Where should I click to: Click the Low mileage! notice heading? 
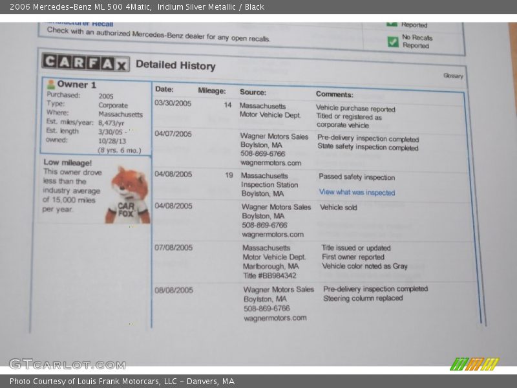point(67,163)
